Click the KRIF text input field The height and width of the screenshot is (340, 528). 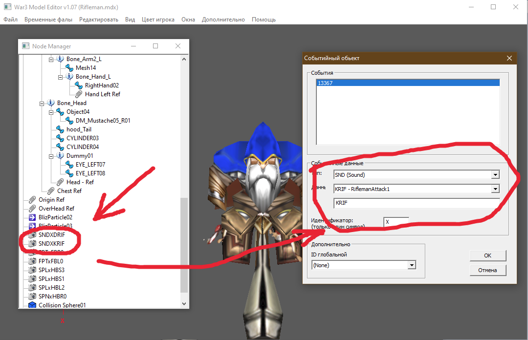pyautogui.click(x=417, y=203)
